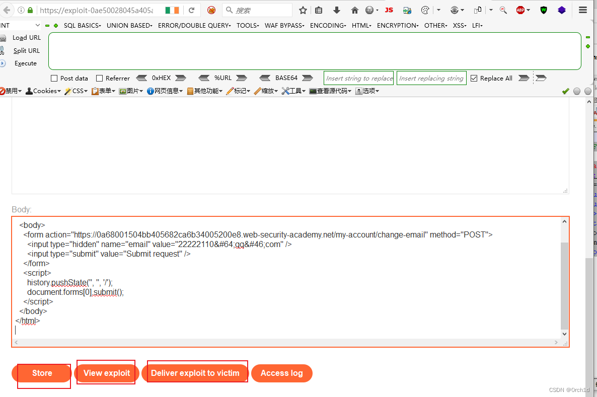Enable the Post data checkbox
The height and width of the screenshot is (397, 597).
click(54, 78)
